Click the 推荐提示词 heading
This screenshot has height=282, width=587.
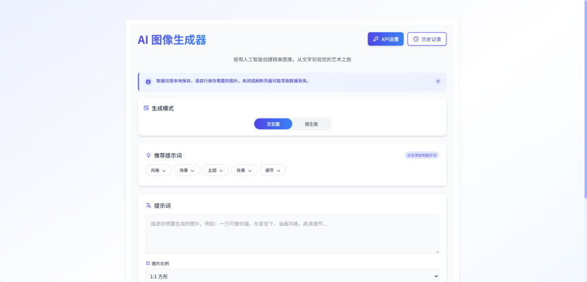coord(168,156)
